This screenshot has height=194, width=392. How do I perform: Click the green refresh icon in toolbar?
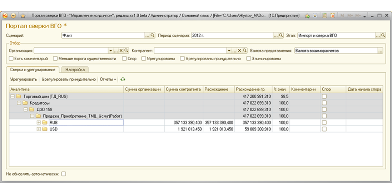pyautogui.click(x=123, y=80)
